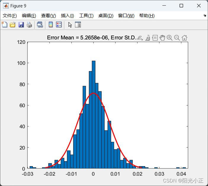
Task: Select the Edit Plot arrow tool
Action: tap(70, 25)
